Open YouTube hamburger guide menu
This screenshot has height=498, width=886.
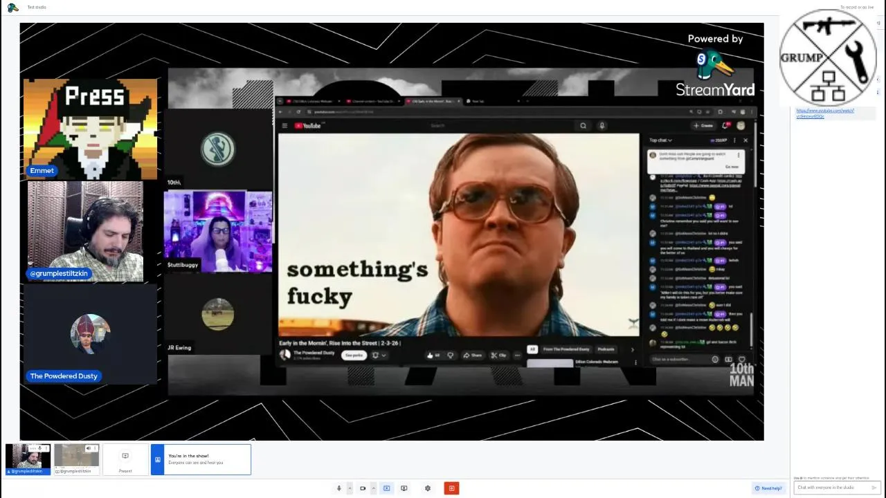(x=284, y=126)
